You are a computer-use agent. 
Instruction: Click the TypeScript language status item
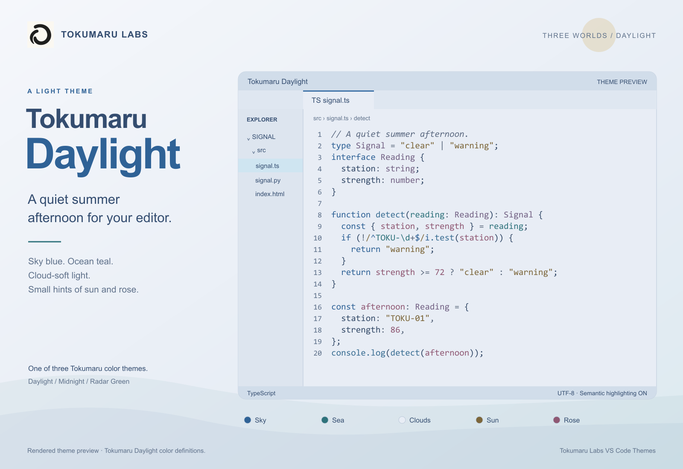(x=261, y=393)
